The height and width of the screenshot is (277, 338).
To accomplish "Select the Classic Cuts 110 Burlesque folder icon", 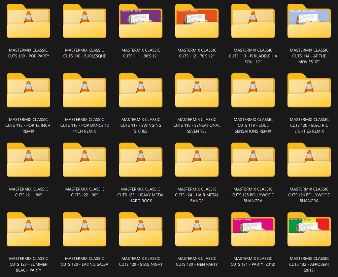I will pos(84,21).
